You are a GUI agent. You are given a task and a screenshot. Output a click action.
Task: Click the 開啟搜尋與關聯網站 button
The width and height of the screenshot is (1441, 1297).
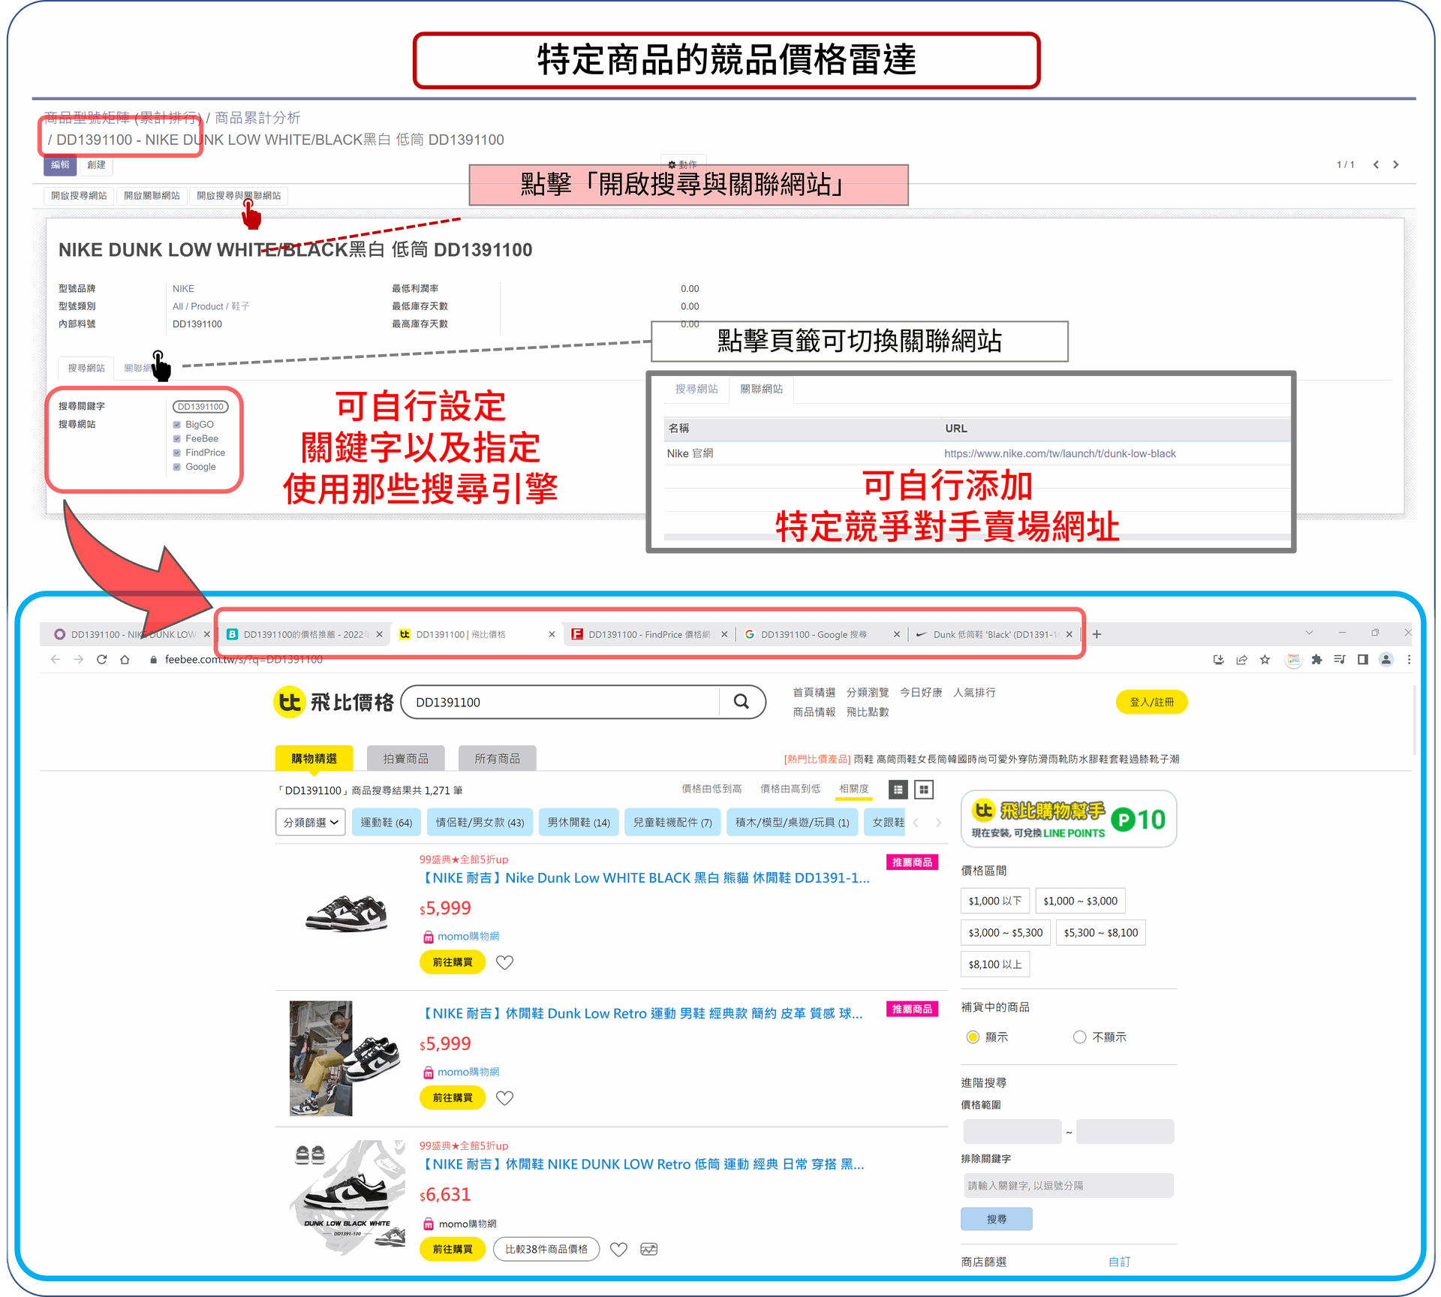tap(239, 196)
